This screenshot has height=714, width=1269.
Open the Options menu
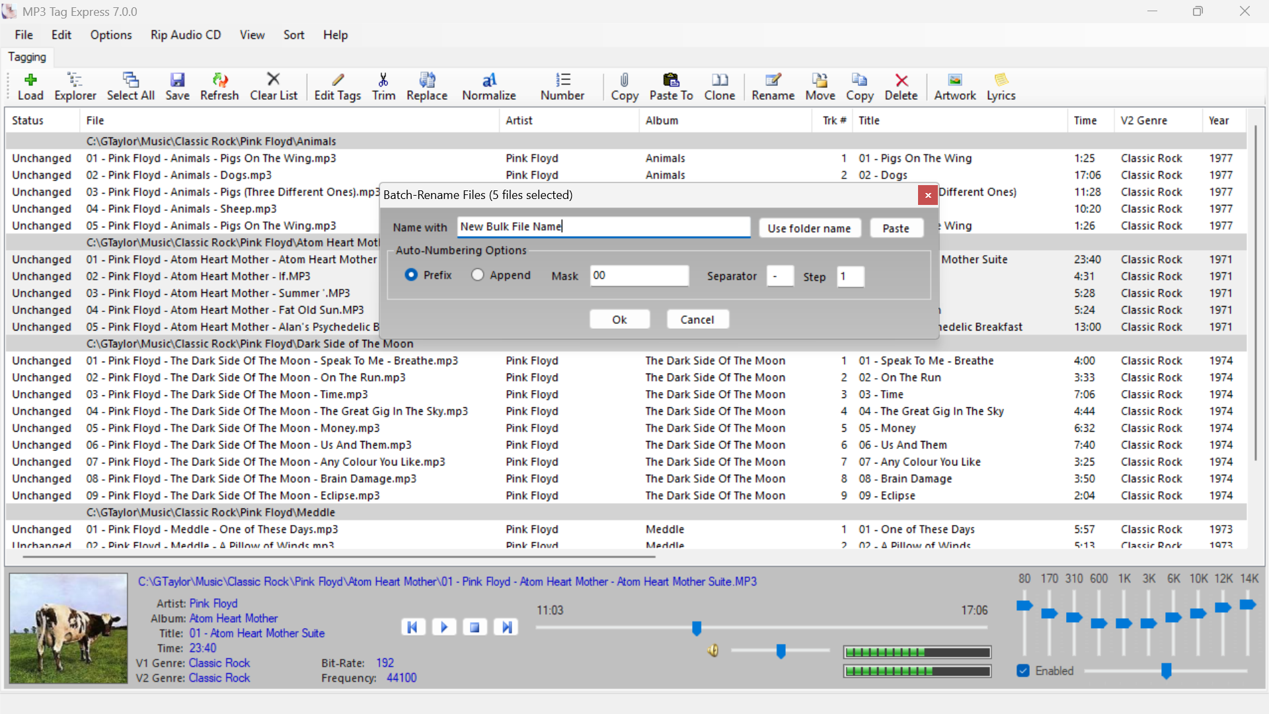(111, 35)
